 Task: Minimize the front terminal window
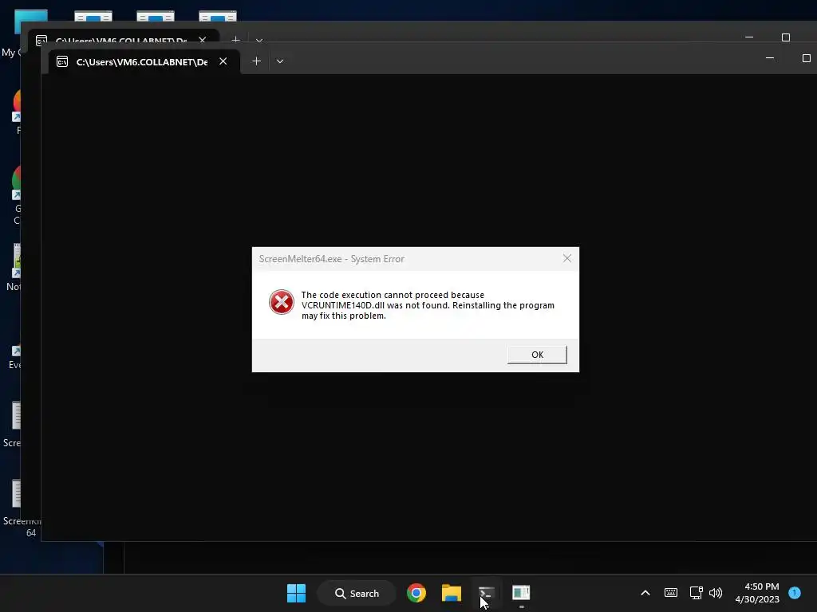770,58
